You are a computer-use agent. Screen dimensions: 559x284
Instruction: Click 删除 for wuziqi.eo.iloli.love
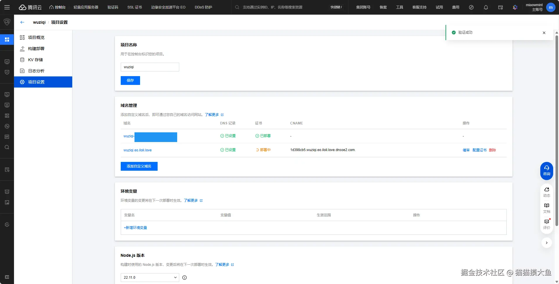pos(492,150)
